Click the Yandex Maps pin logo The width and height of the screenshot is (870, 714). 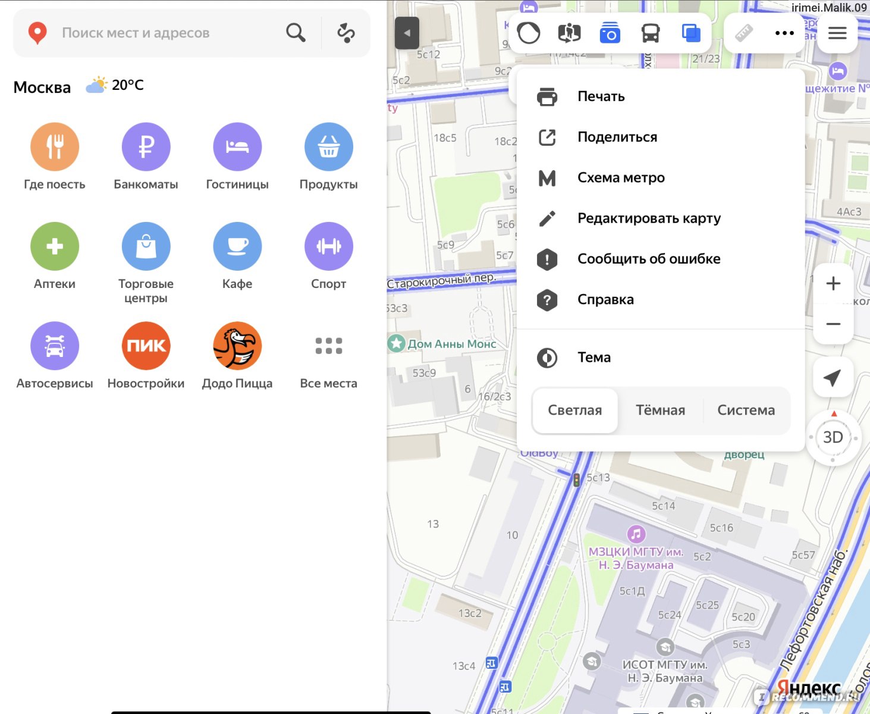point(37,33)
